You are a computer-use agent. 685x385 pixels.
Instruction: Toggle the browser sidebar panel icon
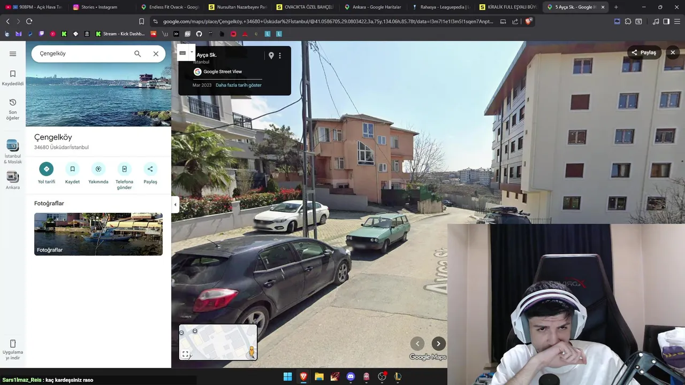(666, 21)
